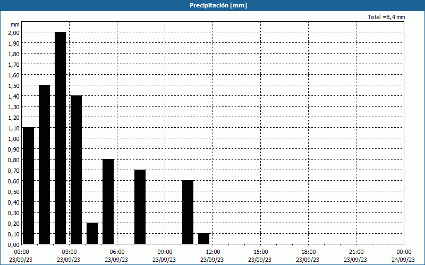The width and height of the screenshot is (425, 265).
Task: Click the x-axis time label '03:00'
Action: point(69,252)
